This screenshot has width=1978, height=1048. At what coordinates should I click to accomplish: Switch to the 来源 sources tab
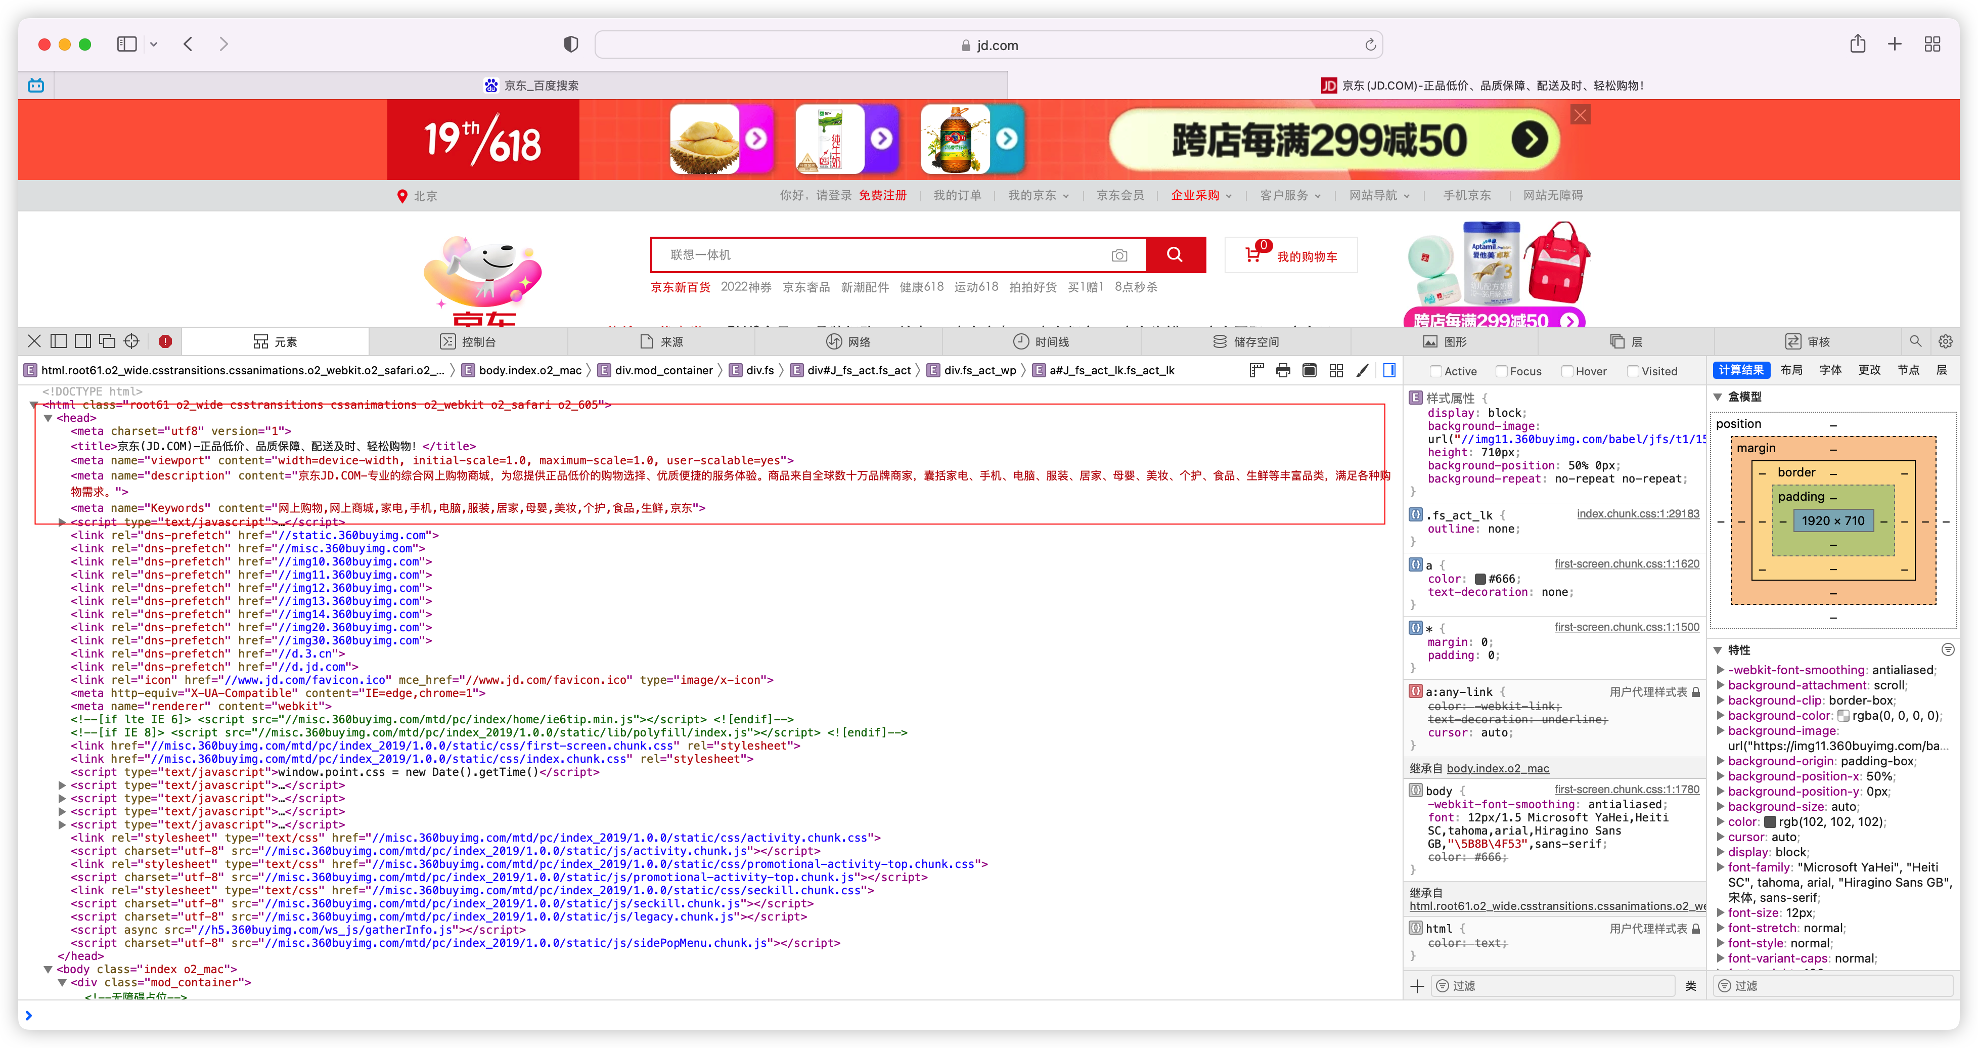pyautogui.click(x=661, y=341)
